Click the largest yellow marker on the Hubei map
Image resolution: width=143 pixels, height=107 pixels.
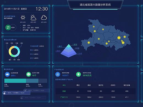click(119, 38)
